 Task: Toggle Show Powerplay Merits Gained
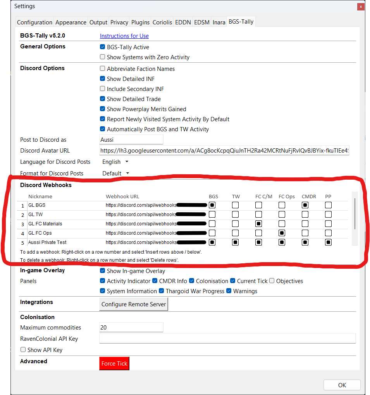pos(102,109)
